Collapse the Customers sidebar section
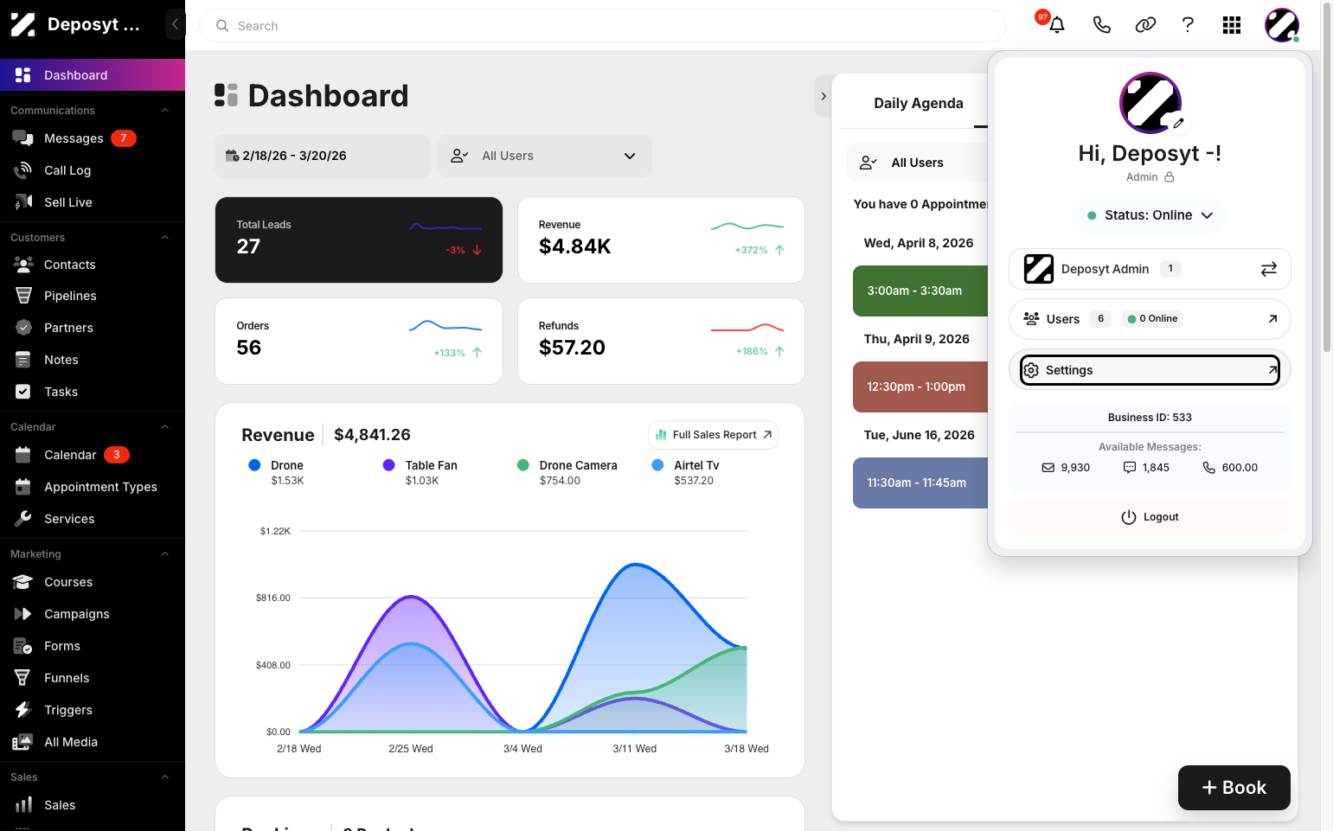The height and width of the screenshot is (831, 1333). (164, 238)
